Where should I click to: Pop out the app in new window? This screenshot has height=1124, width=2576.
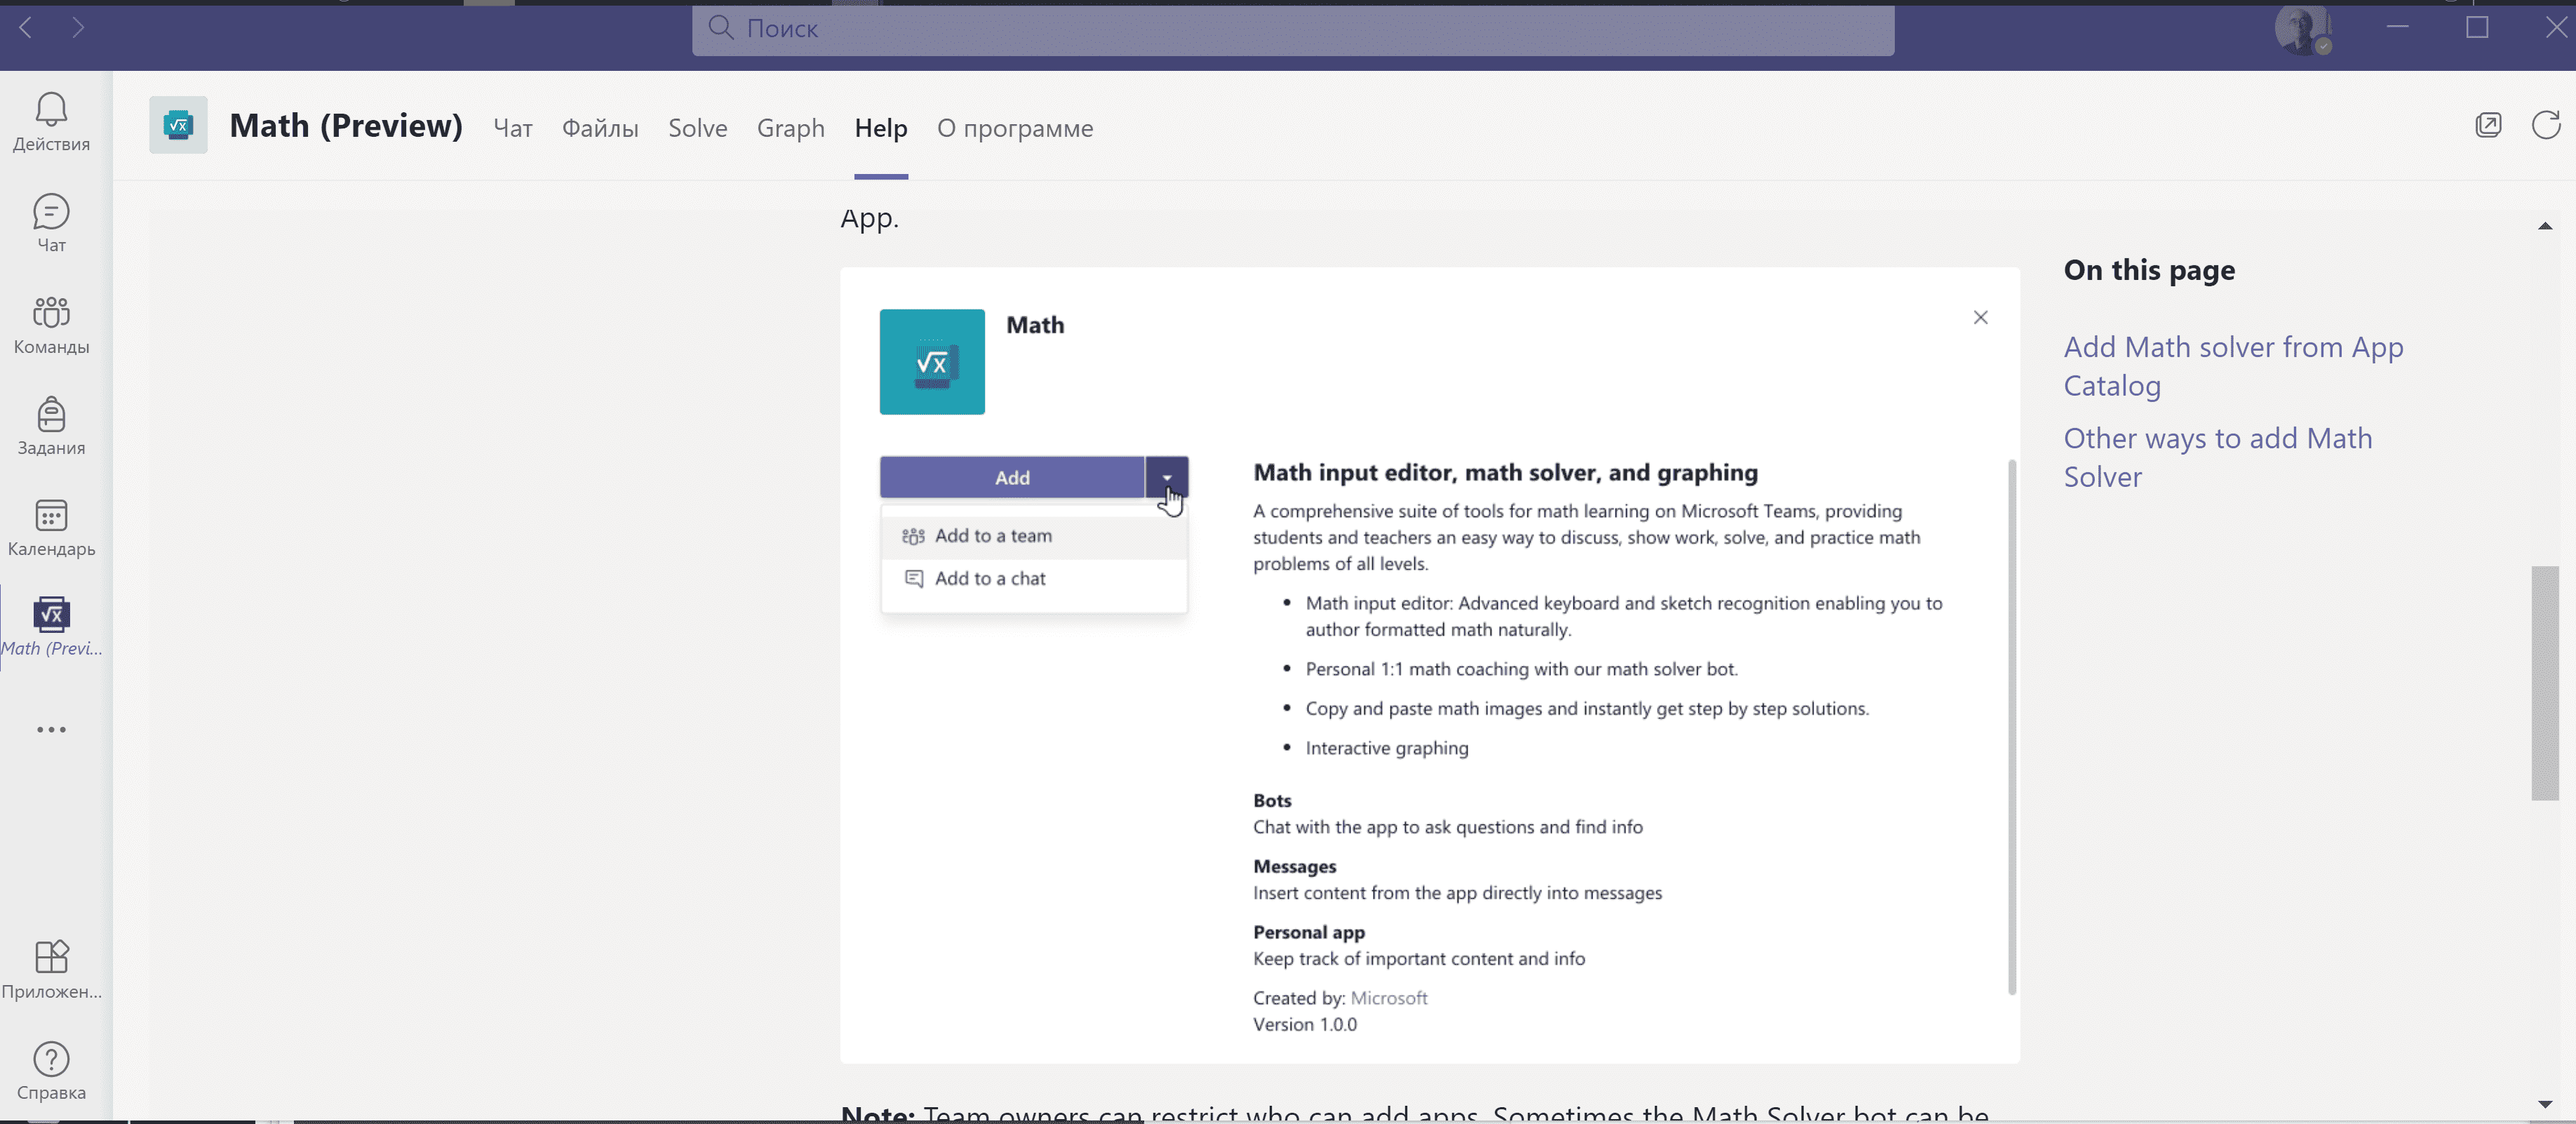click(2488, 125)
